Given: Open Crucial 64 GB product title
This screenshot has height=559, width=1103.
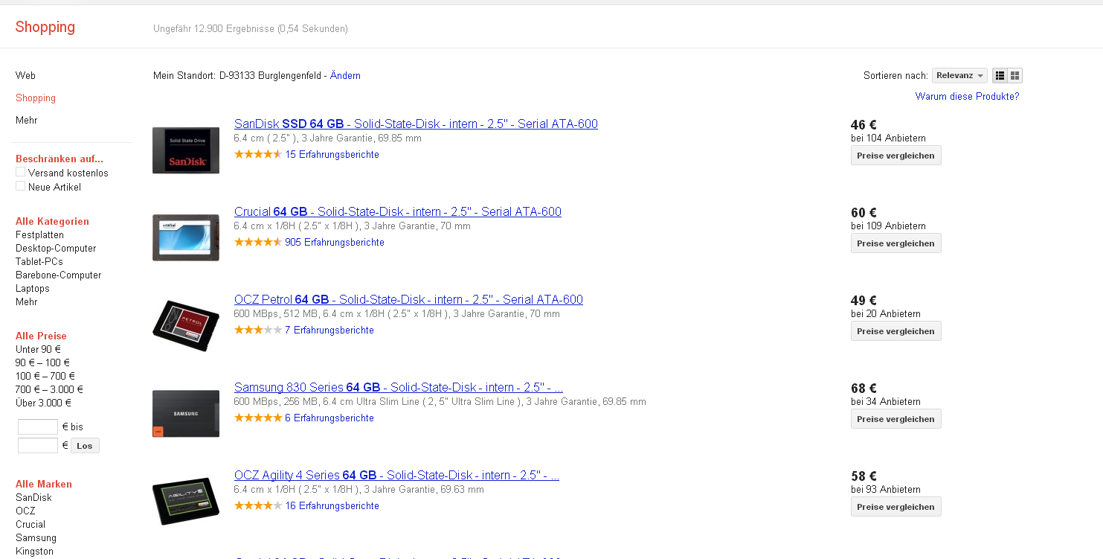Looking at the screenshot, I should tap(398, 211).
